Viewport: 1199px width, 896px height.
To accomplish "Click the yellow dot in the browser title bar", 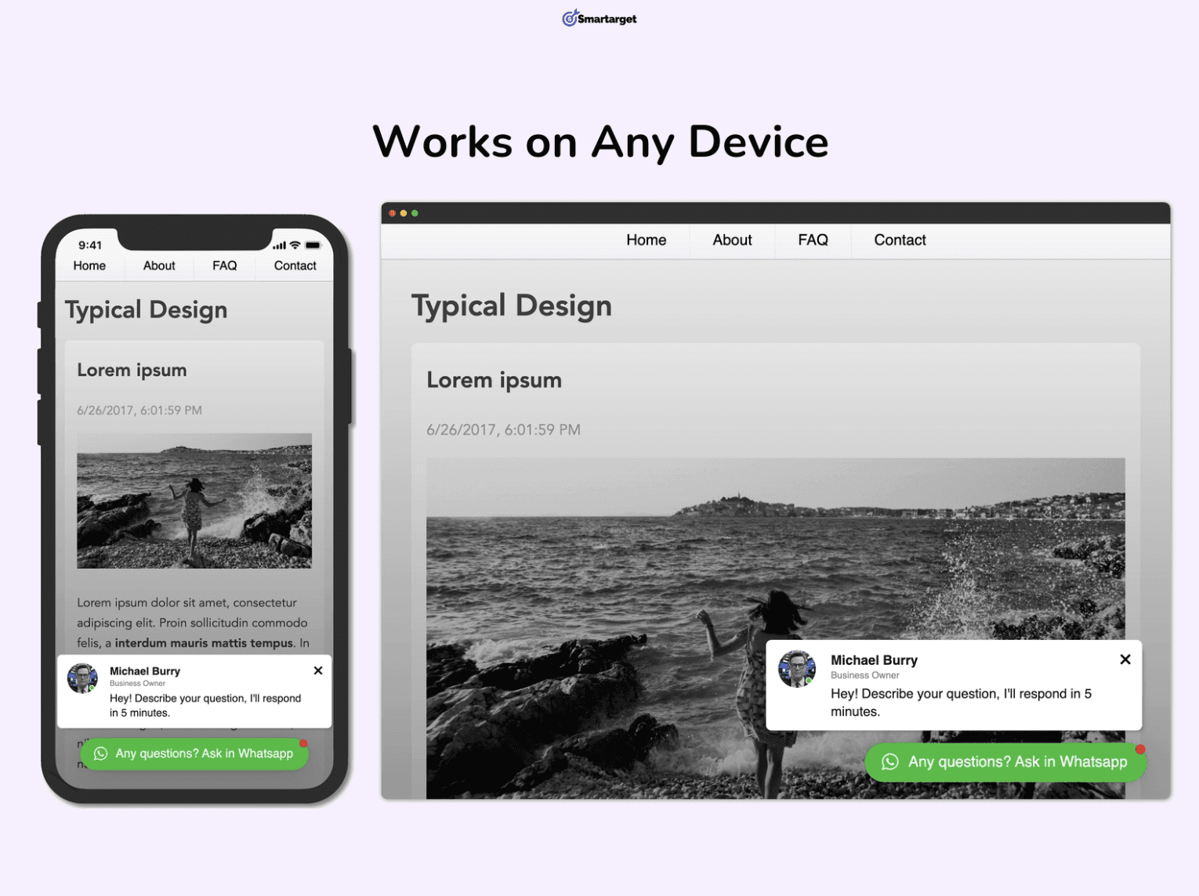I will coord(404,213).
